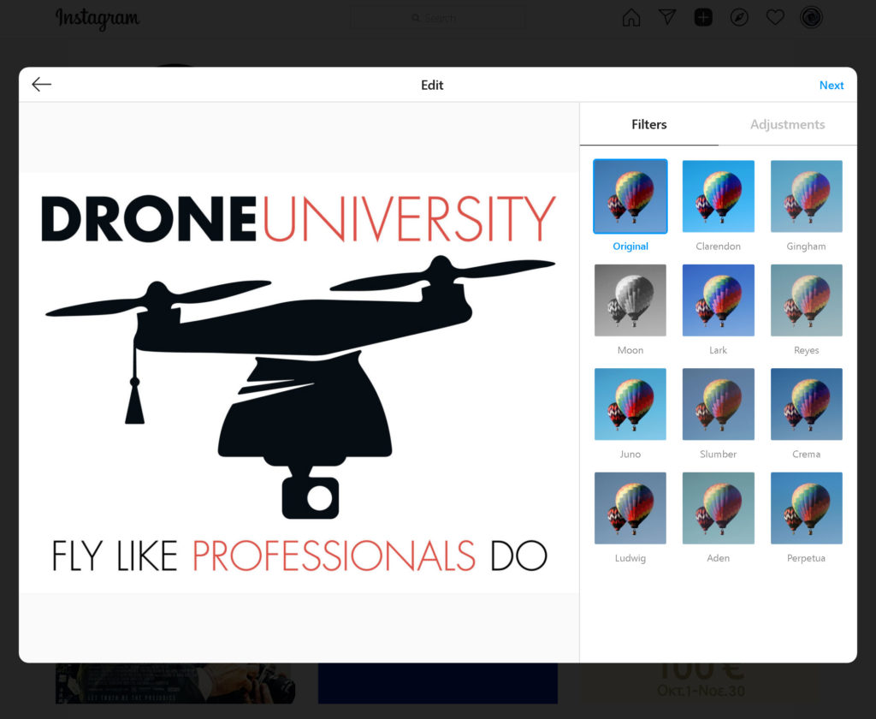Screen dimensions: 876x719
Task: Click the Instagram logo
Action: pos(97,18)
